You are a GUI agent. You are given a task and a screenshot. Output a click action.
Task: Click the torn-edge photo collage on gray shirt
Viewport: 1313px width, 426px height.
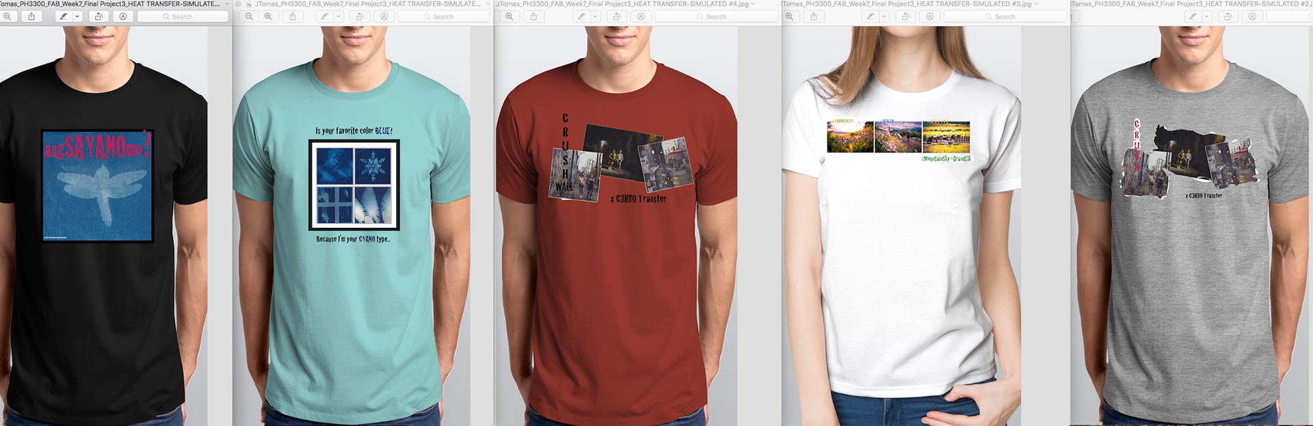pos(1189,160)
